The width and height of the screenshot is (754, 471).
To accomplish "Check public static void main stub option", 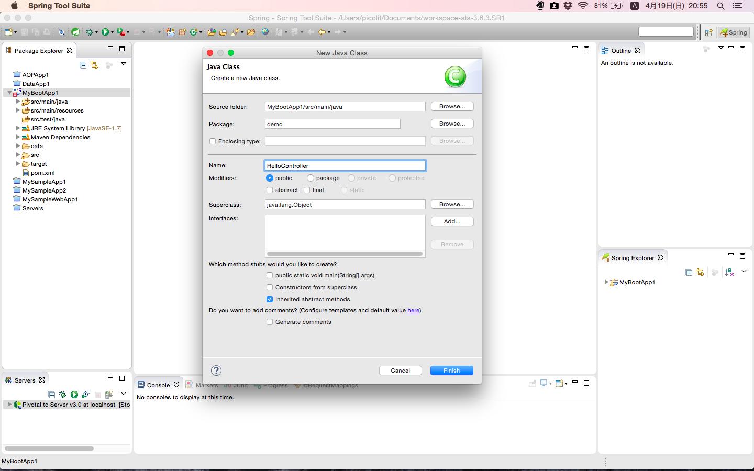I will [x=270, y=275].
